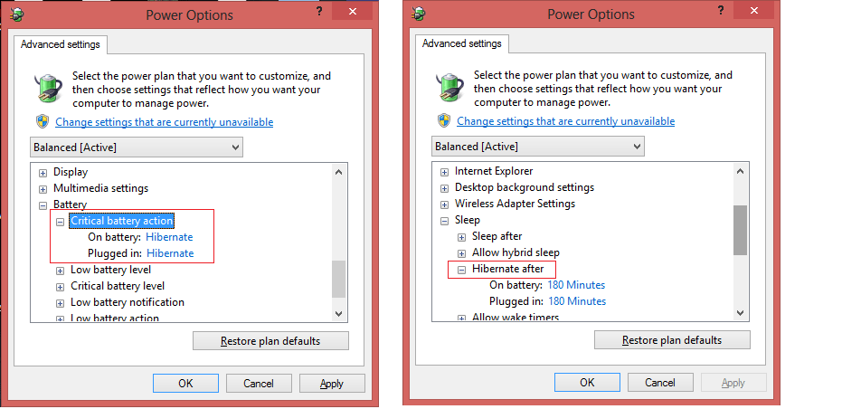842x409 pixels.
Task: Click Apply in left Power Options window
Action: point(332,383)
